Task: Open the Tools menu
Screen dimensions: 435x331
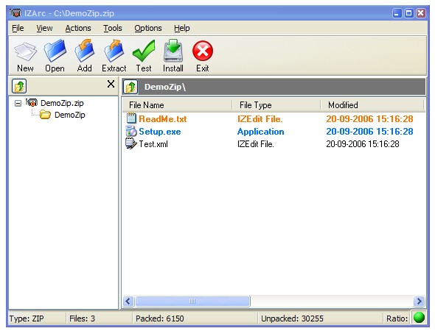Action: pos(113,28)
